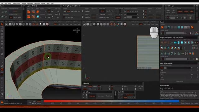This screenshot has height=112, width=199.
Task: Open the Tools menu
Action: (x=48, y=3)
